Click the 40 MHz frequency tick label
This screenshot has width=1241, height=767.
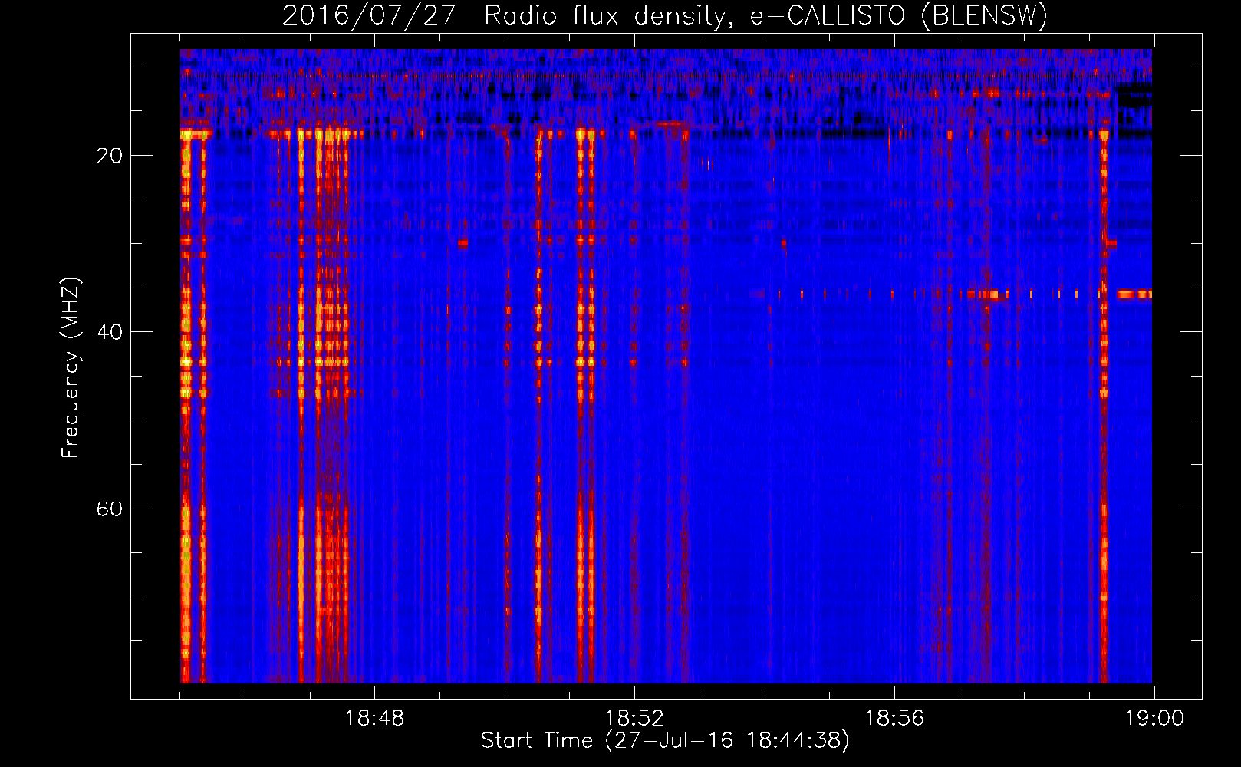point(110,332)
